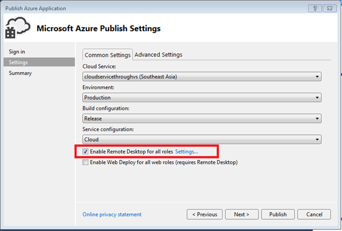Open Remote Desktop Settings link
Image resolution: width=342 pixels, height=231 pixels.
(186, 151)
